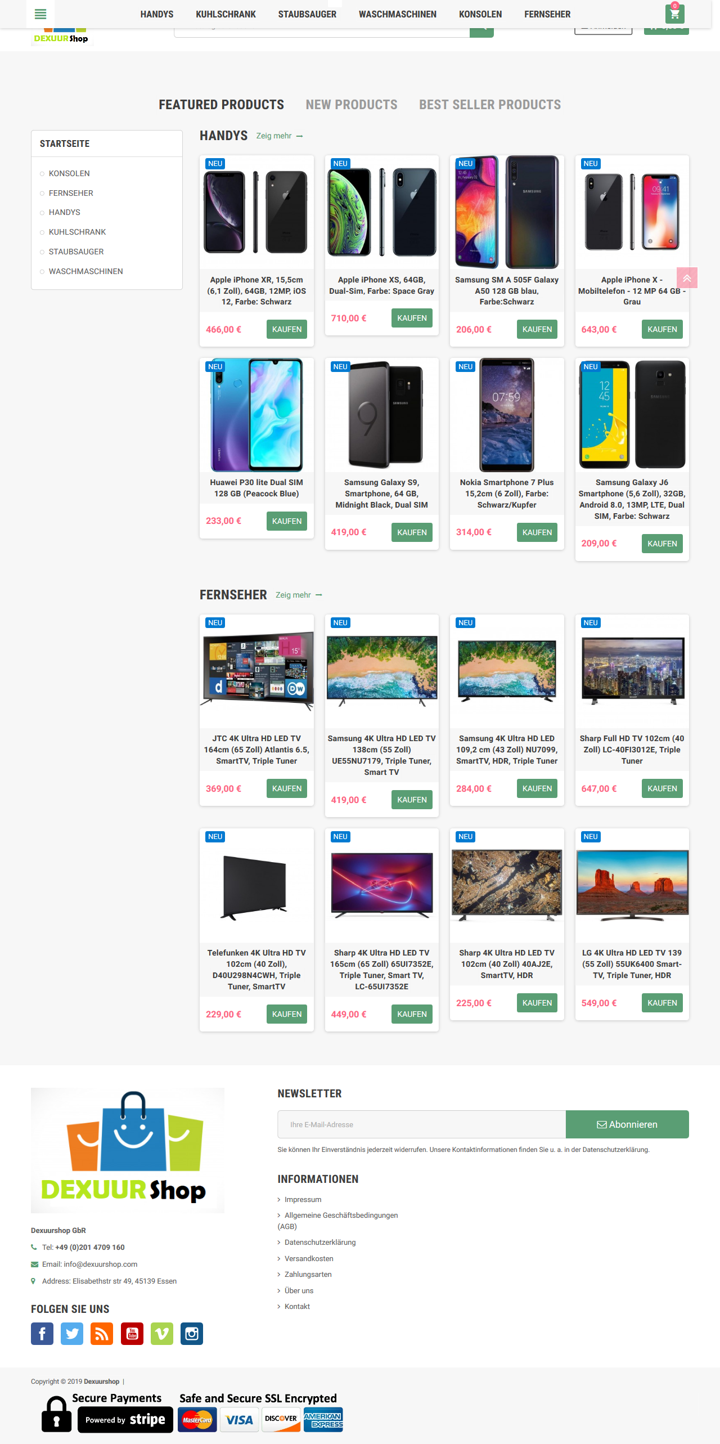Switch to Best Seller Products tab
This screenshot has width=720, height=1444.
(x=490, y=105)
